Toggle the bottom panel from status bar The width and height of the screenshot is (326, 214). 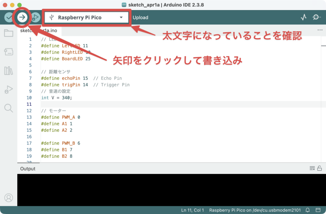point(318,210)
